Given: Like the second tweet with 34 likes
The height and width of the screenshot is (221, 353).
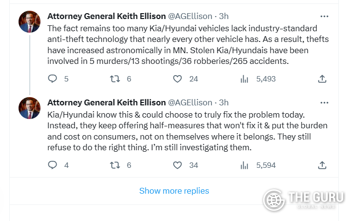Looking at the screenshot, I should [x=178, y=165].
